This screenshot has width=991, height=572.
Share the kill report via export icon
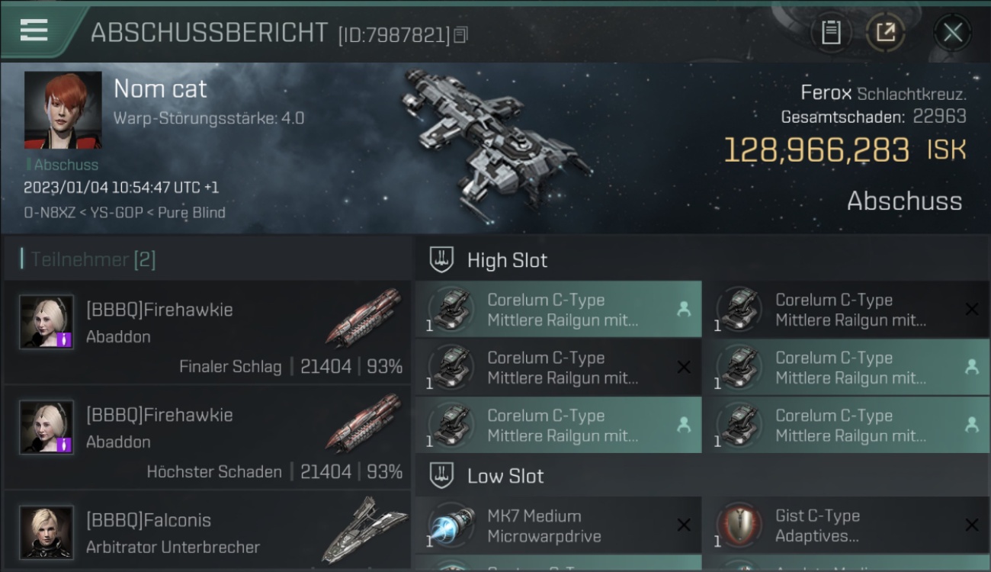click(886, 32)
